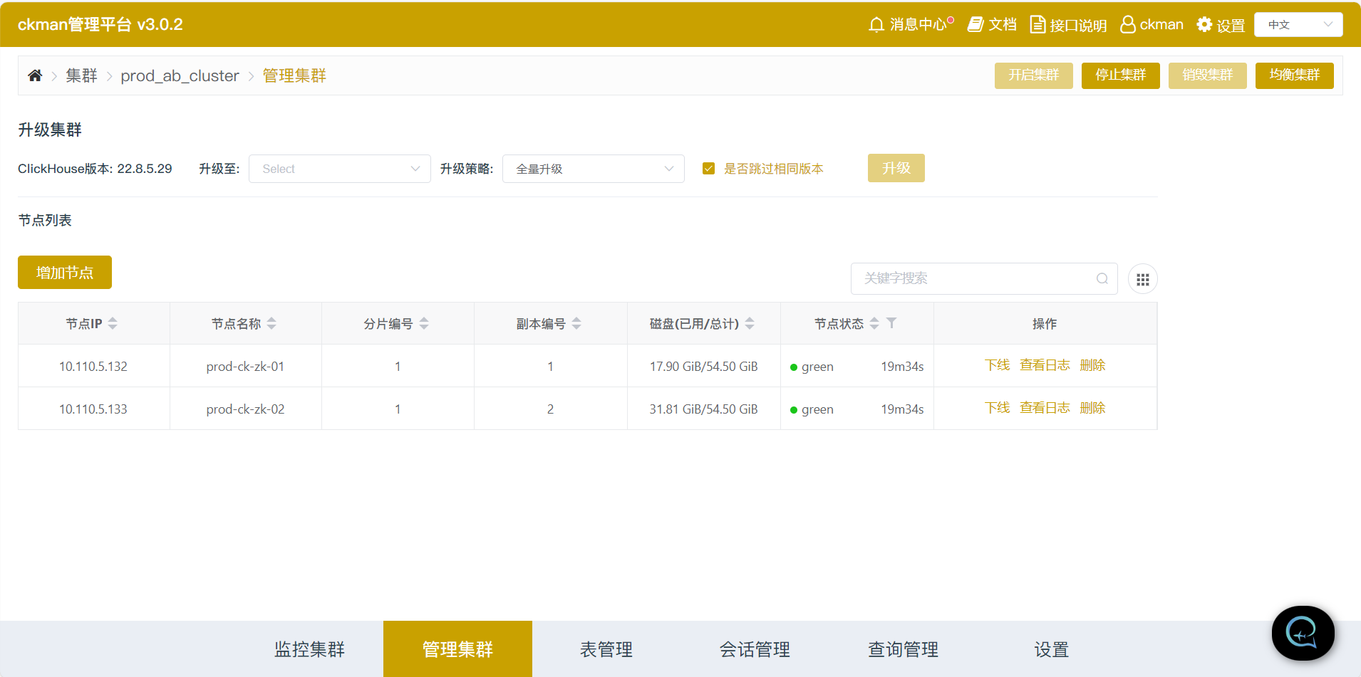View logs for node prod-ck-zk-01
1361x677 pixels.
[x=1045, y=365]
